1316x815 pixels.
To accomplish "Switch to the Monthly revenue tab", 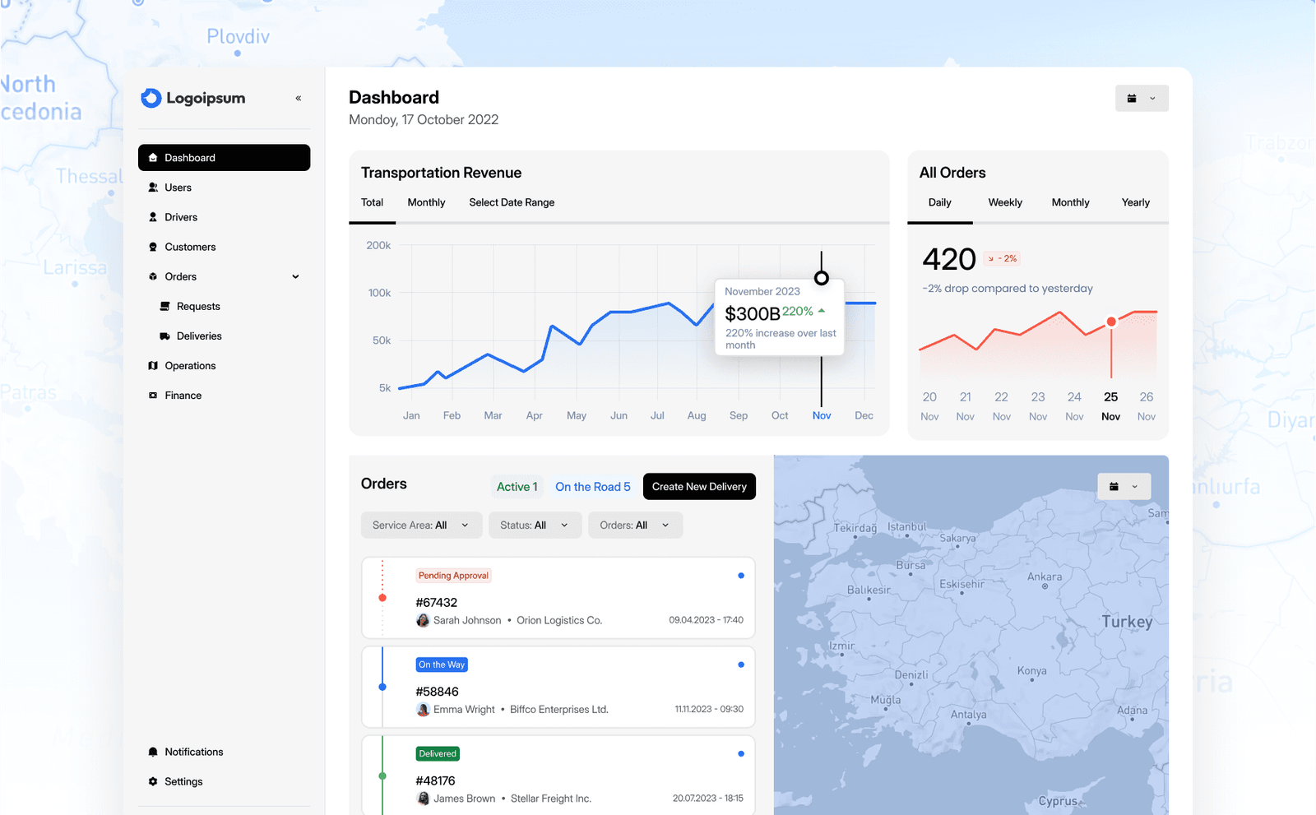I will pyautogui.click(x=426, y=202).
